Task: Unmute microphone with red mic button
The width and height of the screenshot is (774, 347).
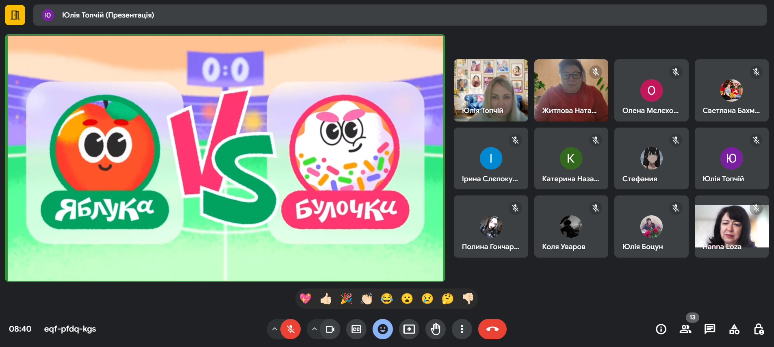Action: coord(291,329)
